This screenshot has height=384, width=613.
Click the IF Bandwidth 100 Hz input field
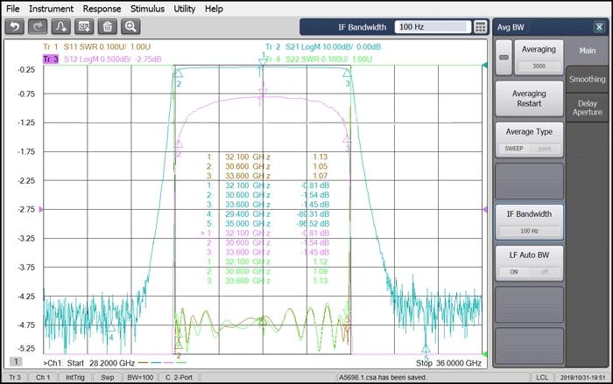433,27
